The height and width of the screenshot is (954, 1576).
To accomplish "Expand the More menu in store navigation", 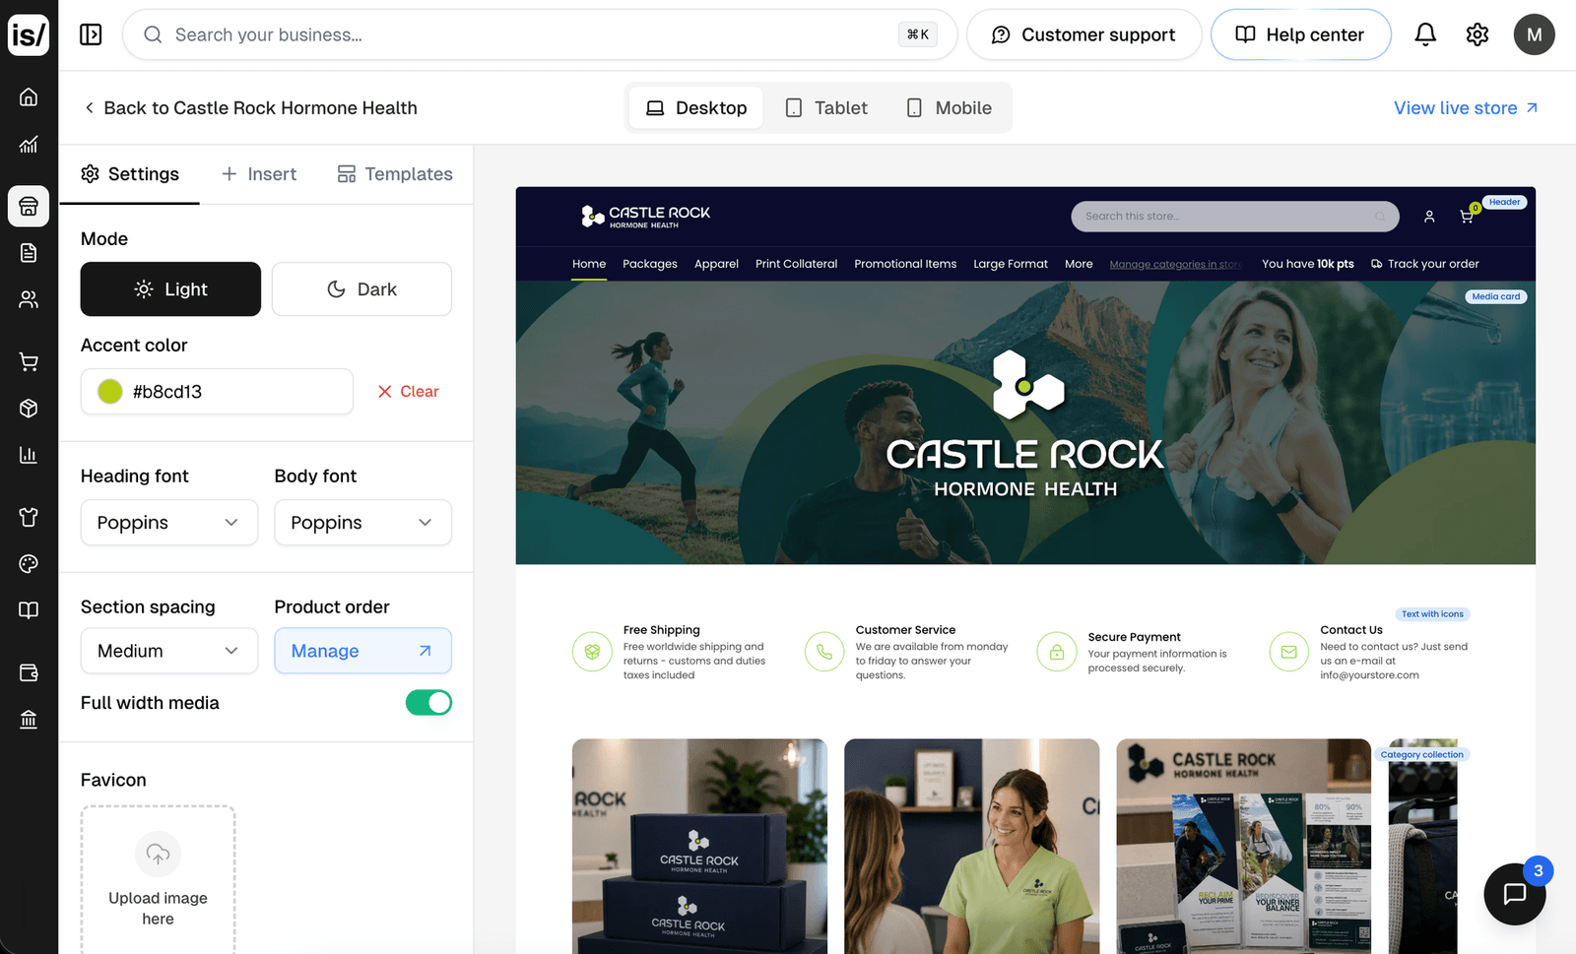I will pos(1079,264).
